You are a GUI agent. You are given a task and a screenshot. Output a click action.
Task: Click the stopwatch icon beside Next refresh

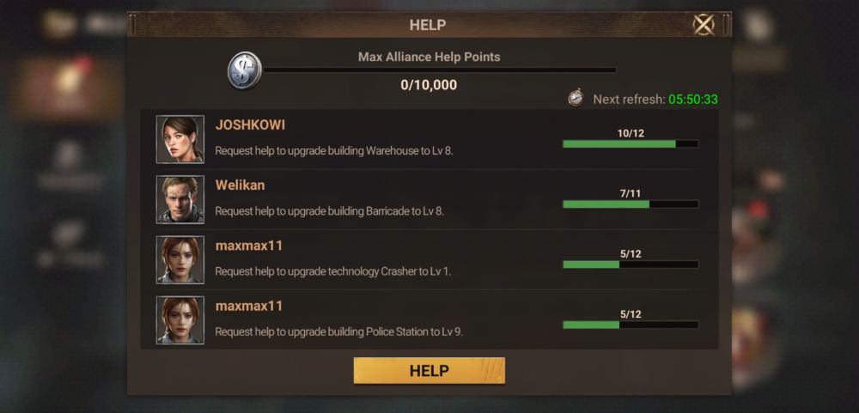(576, 99)
